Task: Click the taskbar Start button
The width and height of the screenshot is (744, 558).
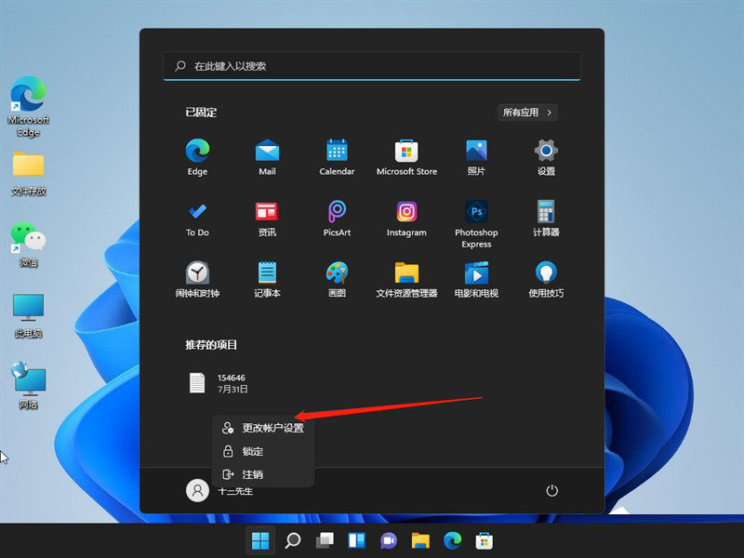Action: (x=260, y=540)
